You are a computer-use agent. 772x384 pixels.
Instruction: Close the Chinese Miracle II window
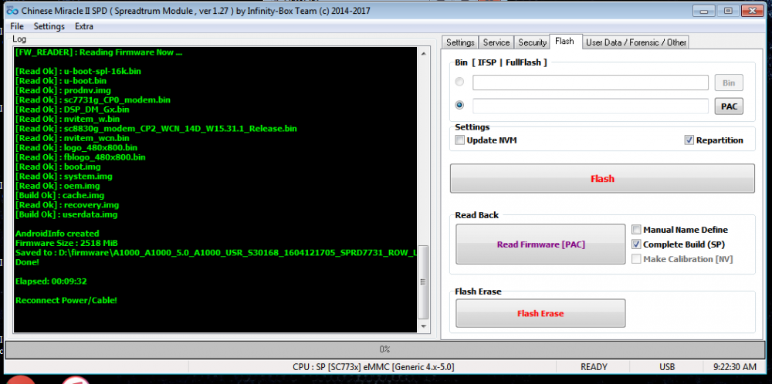752,10
